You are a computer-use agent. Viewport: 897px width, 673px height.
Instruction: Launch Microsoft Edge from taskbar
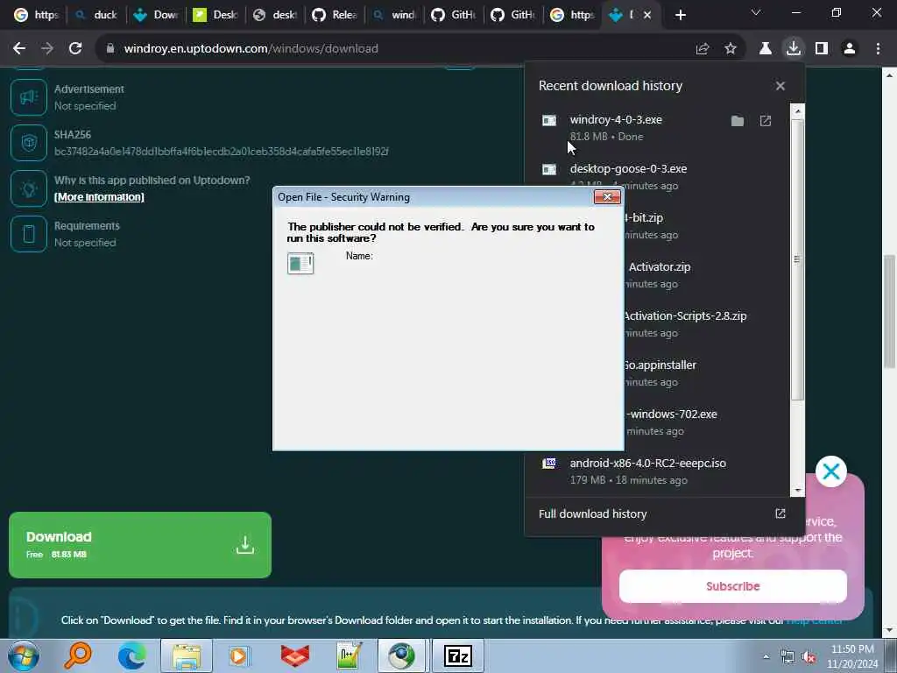point(131,655)
